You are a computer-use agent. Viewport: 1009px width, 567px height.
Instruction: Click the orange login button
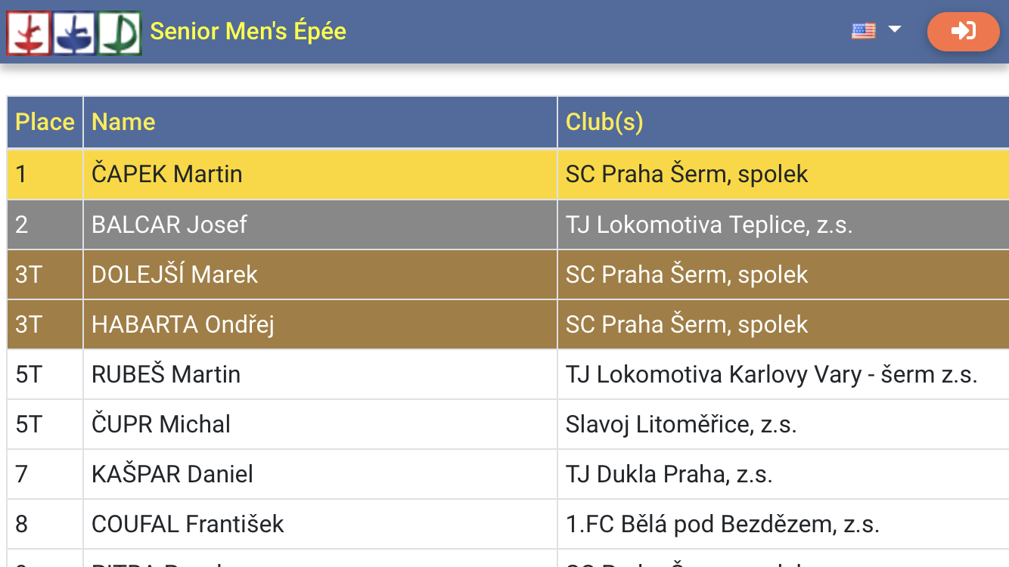[x=964, y=31]
